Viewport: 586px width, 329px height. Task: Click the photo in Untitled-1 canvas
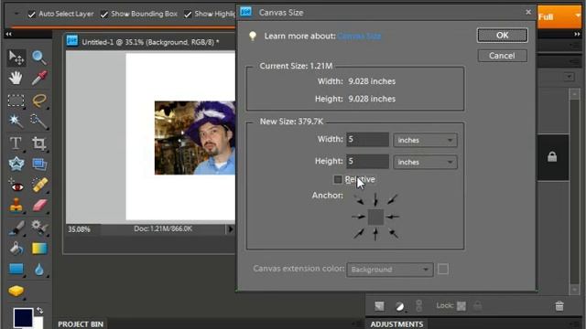pyautogui.click(x=195, y=138)
